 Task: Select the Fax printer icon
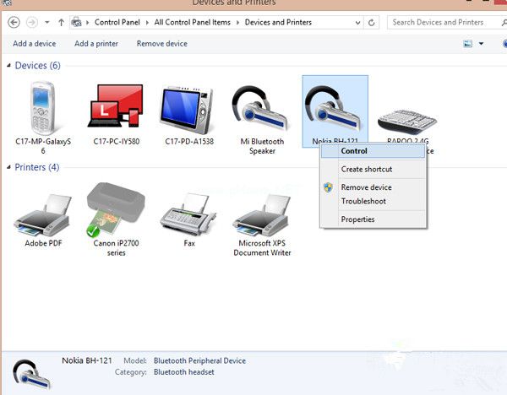click(188, 215)
